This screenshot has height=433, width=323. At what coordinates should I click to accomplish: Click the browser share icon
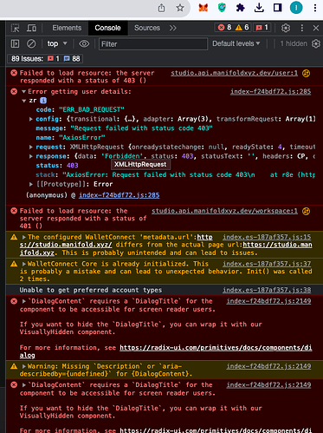[x=161, y=8]
